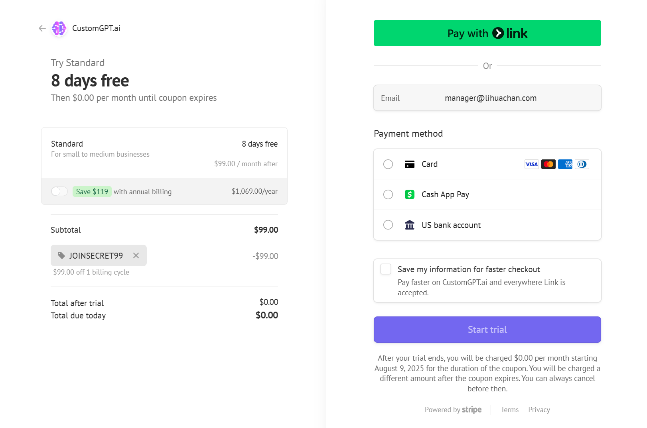Click the Pay with Link button
Viewport: 647px width, 428px height.
tap(487, 33)
